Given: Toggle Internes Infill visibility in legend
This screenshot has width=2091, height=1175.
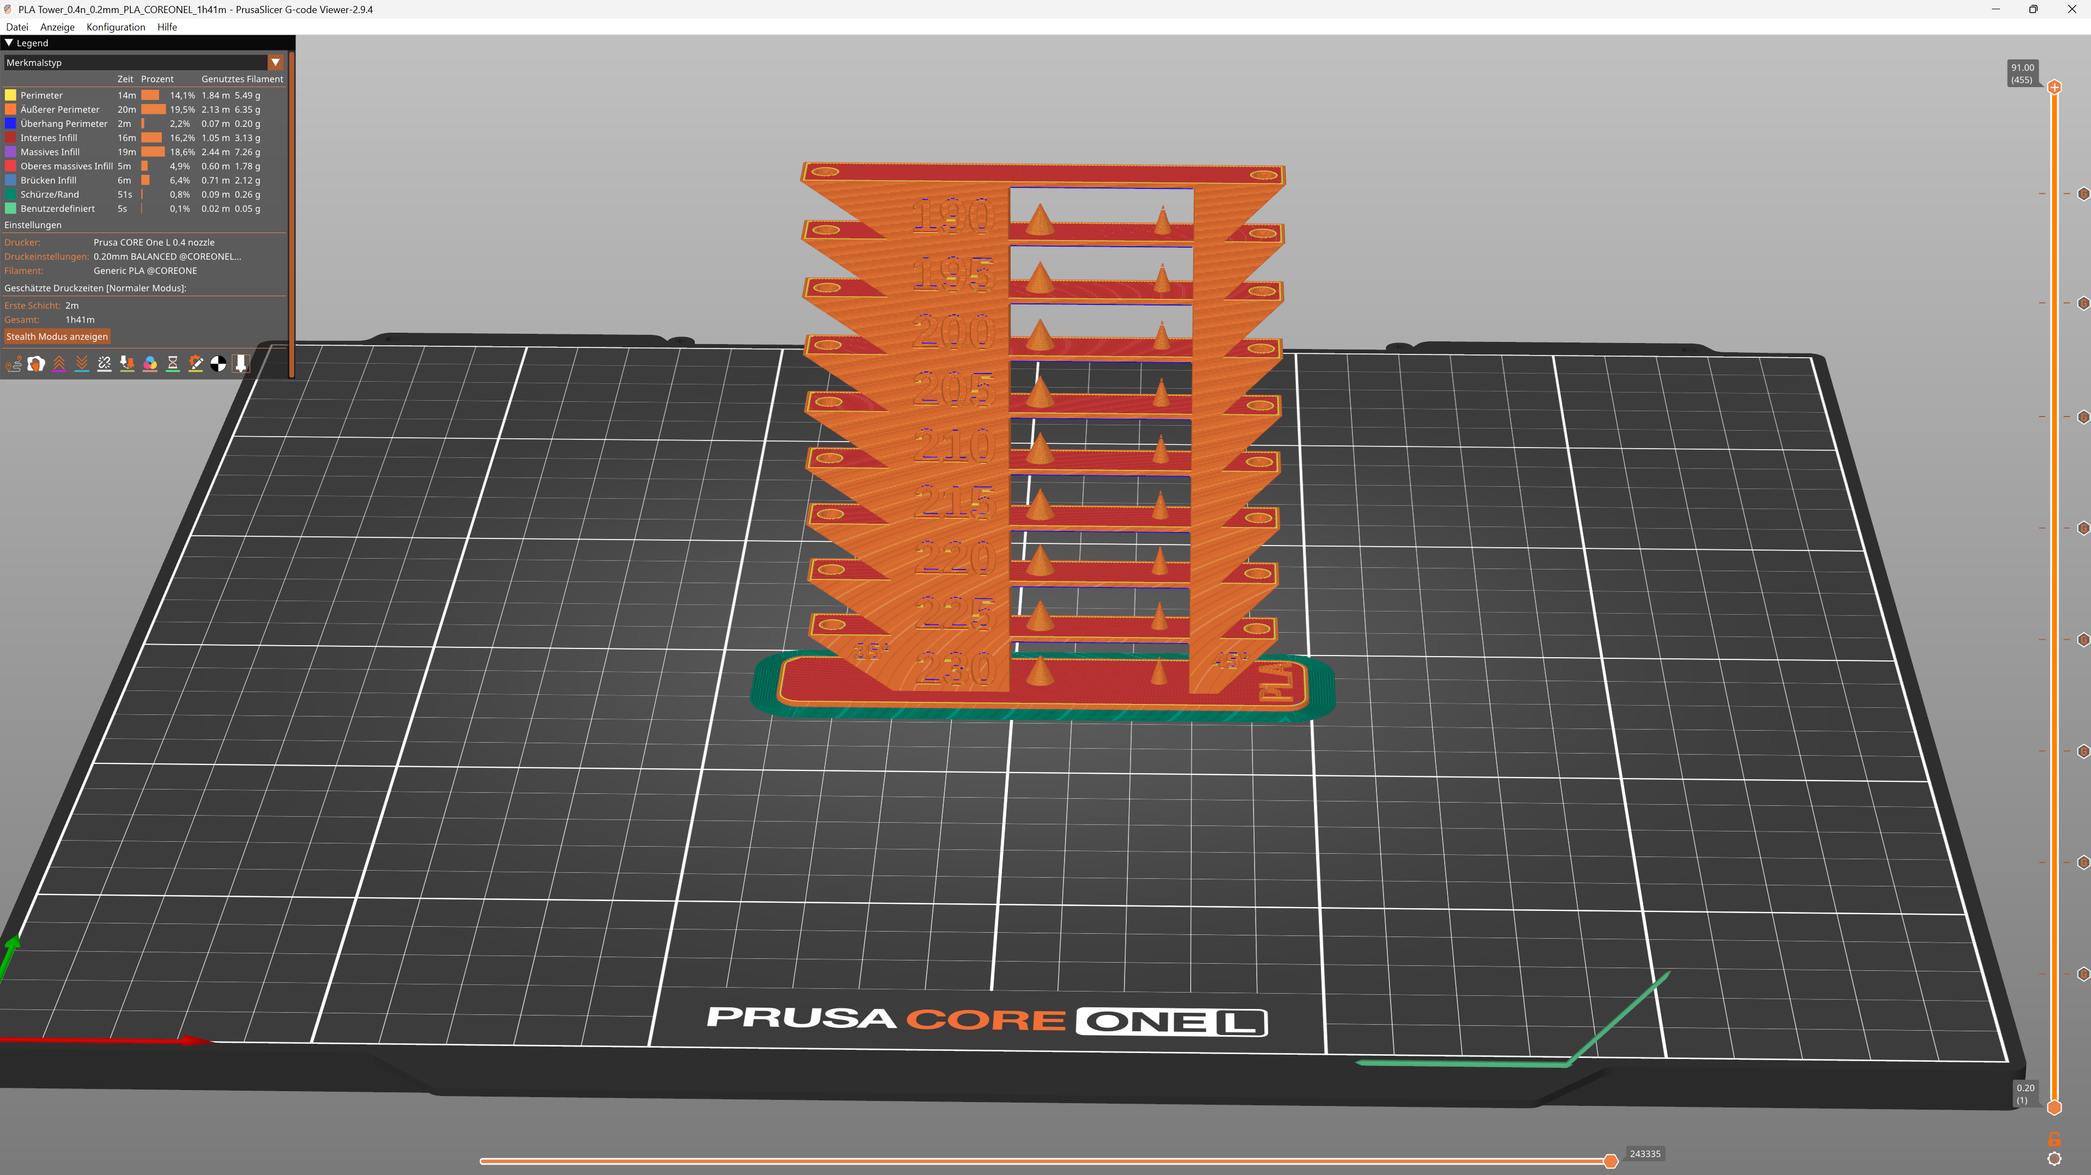Looking at the screenshot, I should click(144, 138).
